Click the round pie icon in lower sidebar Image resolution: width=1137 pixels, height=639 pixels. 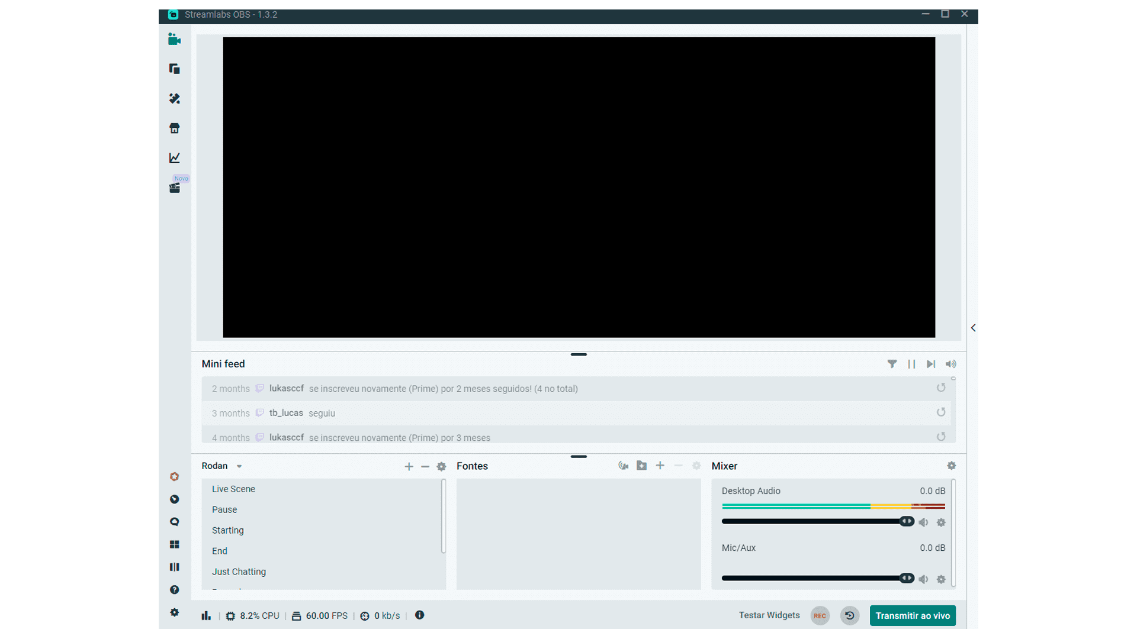coord(174,499)
